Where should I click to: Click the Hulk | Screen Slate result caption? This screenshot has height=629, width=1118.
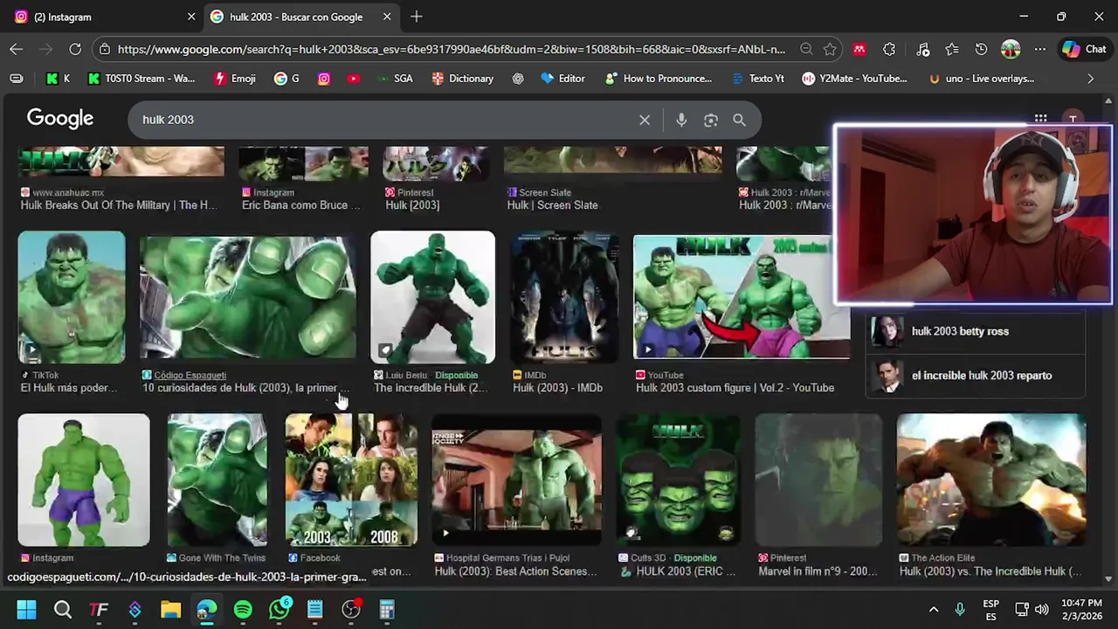[x=552, y=205]
